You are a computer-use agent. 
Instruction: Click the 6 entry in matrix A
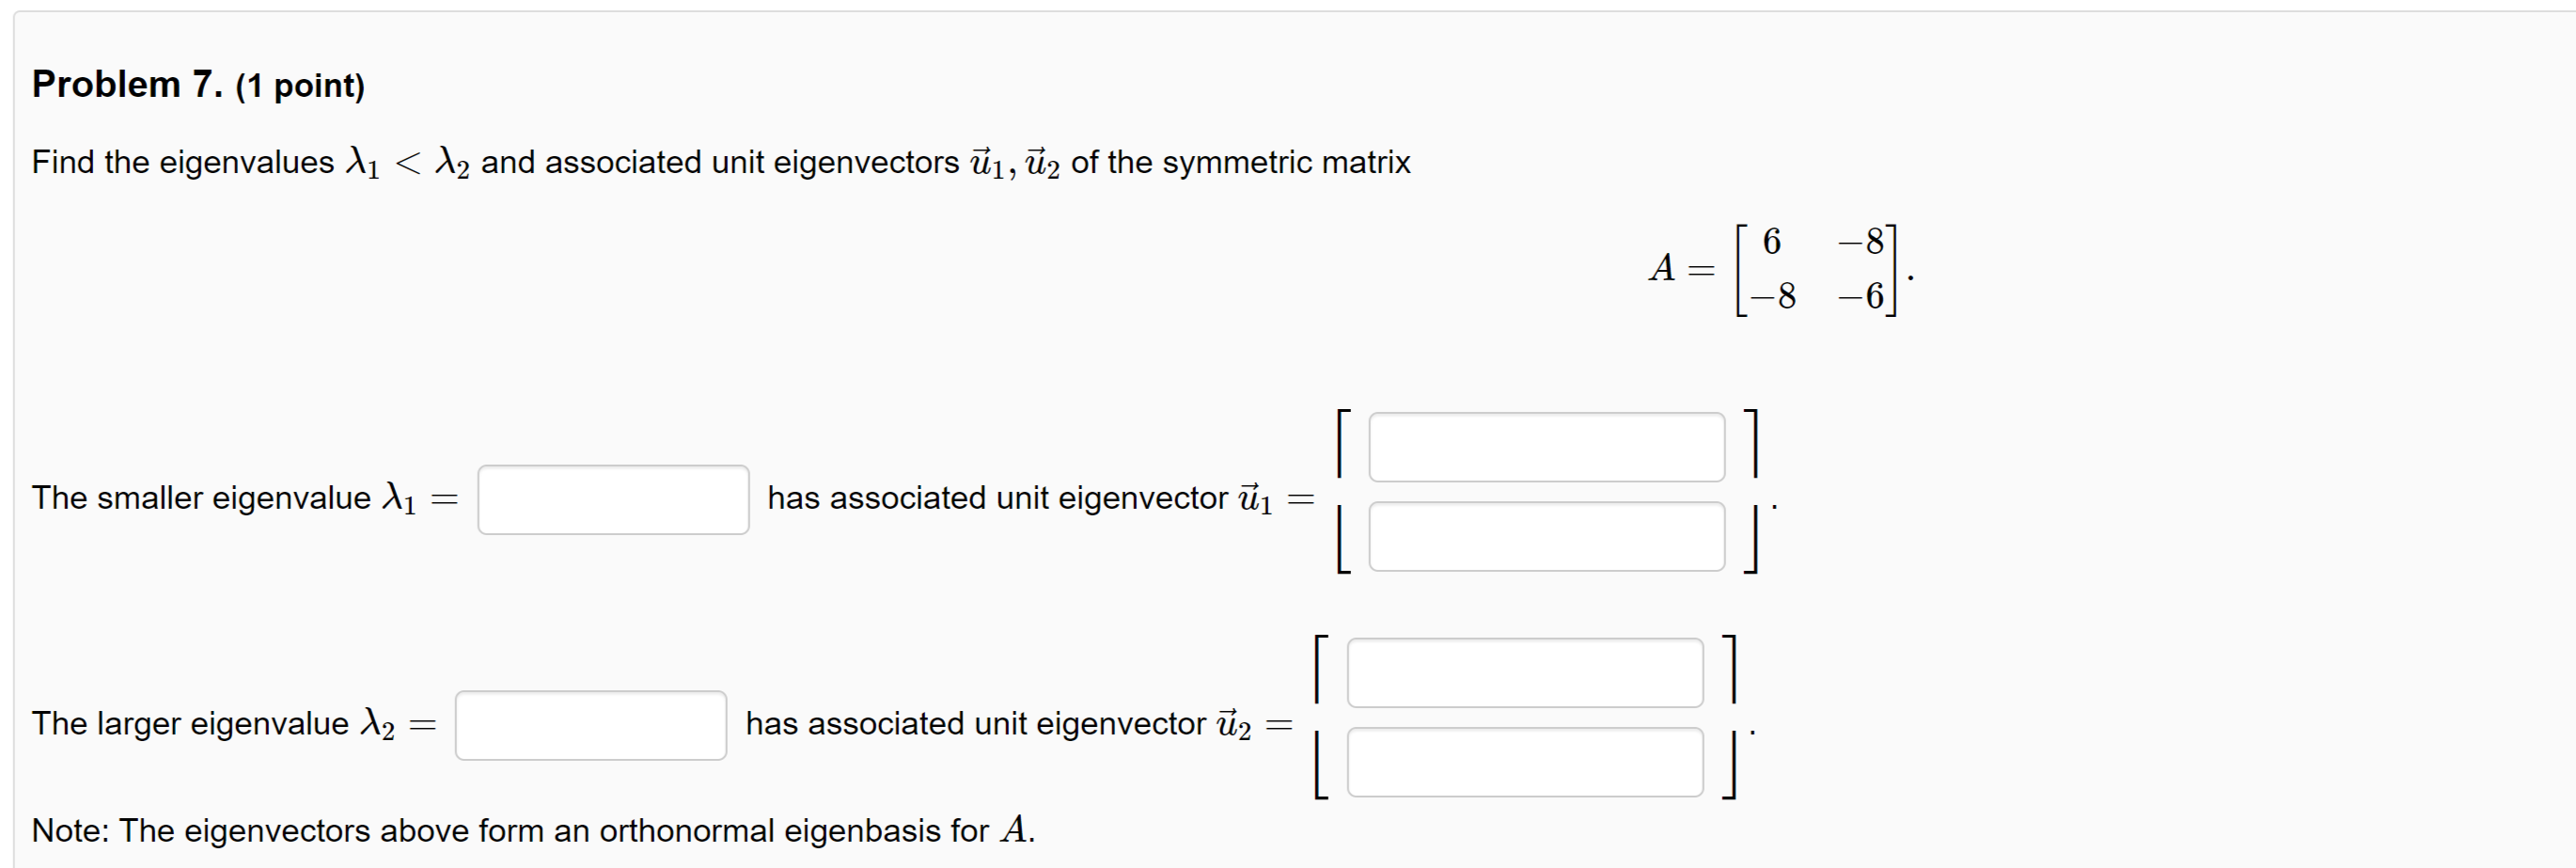1771,242
